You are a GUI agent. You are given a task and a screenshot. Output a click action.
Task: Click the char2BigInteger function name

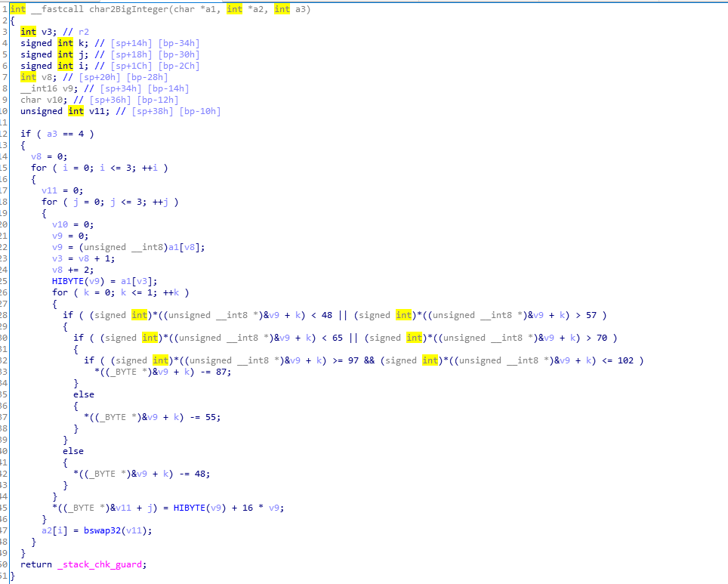[129, 9]
